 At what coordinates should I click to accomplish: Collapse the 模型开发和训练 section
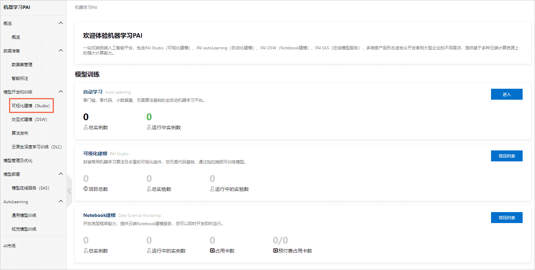[61, 91]
